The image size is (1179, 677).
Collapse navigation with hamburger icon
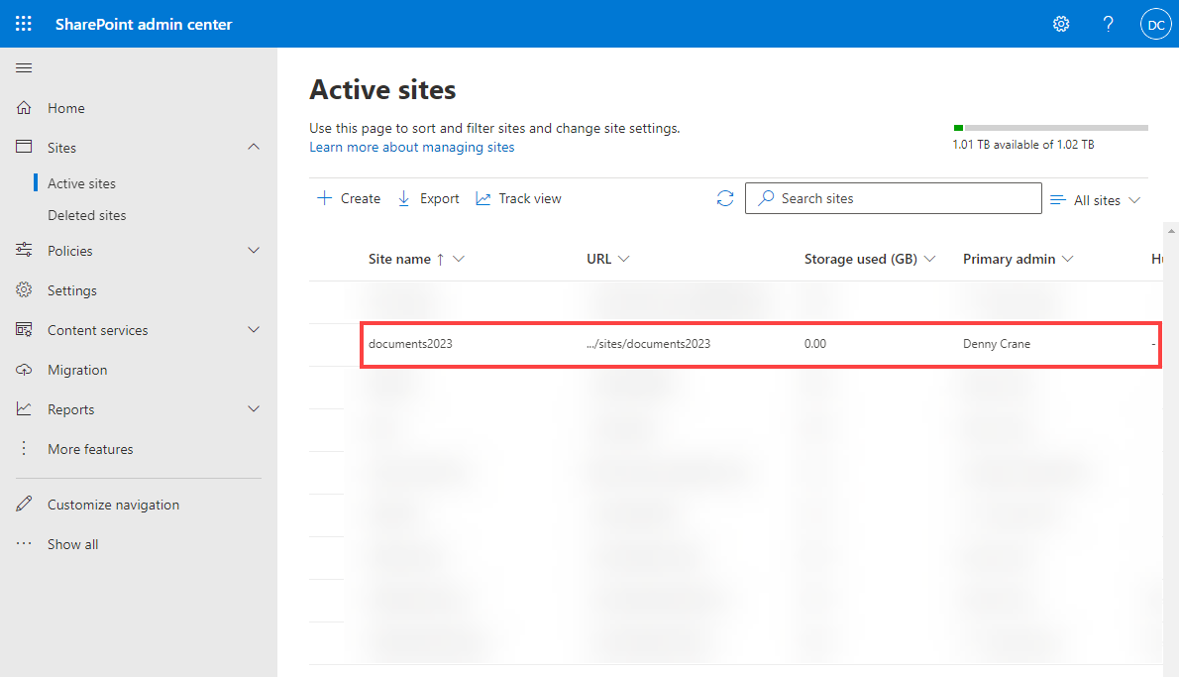point(24,67)
